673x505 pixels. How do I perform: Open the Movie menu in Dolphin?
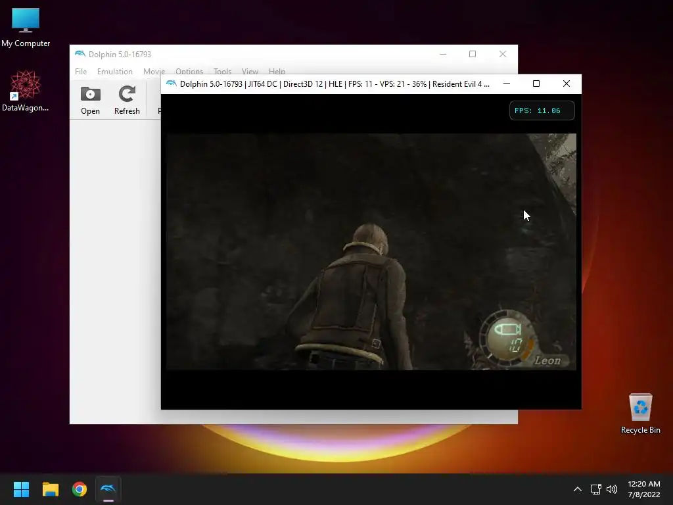[154, 71]
